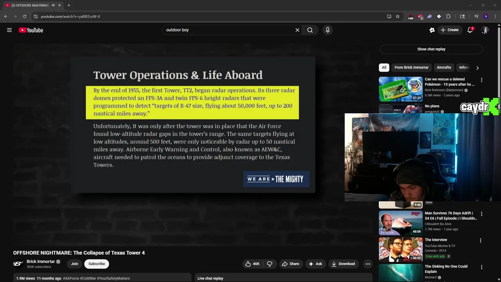
Task: Show chat replay
Action: (431, 49)
